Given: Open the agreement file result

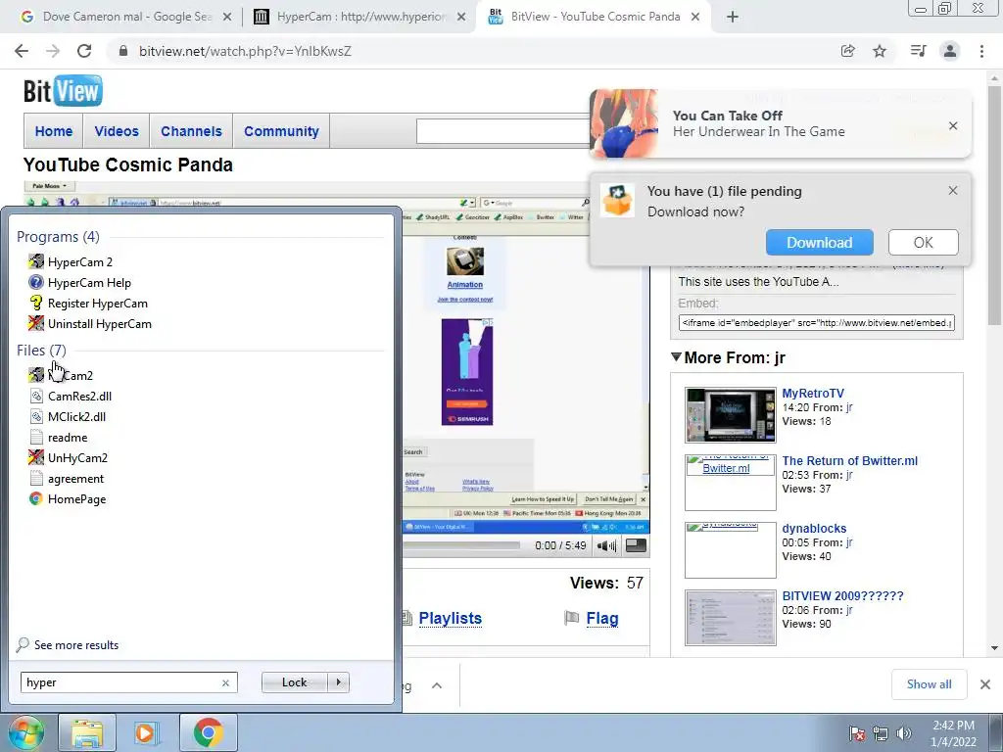Looking at the screenshot, I should coord(66,478).
